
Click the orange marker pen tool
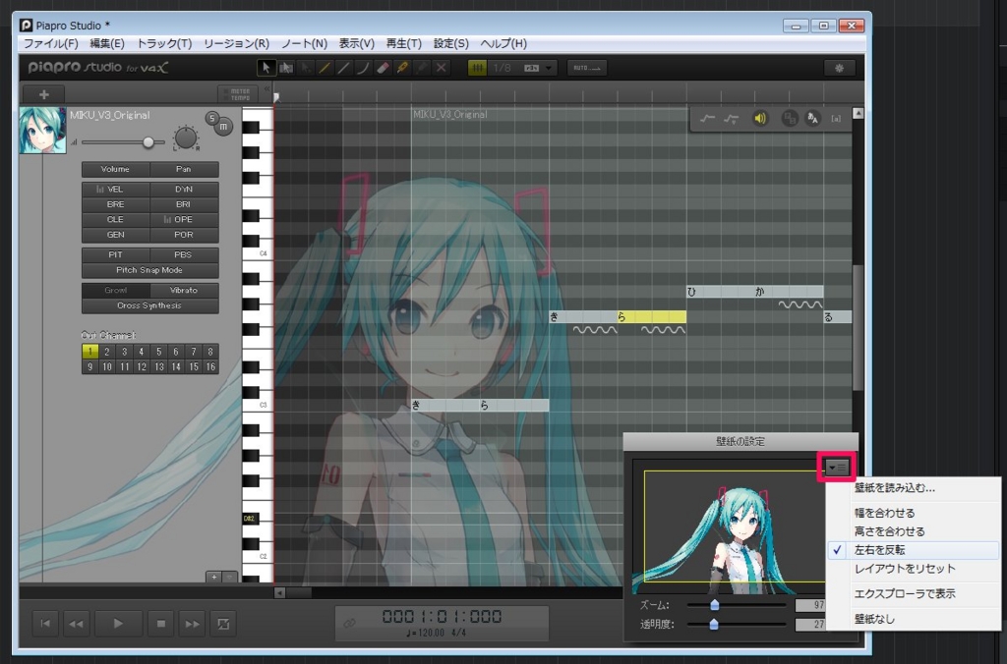click(402, 68)
